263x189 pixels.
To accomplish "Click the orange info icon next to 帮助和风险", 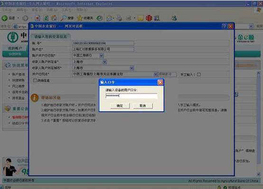I will click(35, 98).
